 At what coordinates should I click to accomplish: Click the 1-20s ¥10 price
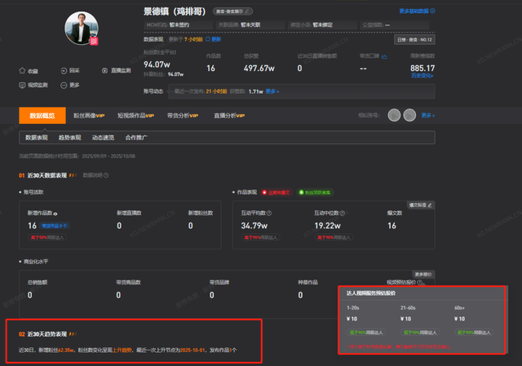(352, 319)
